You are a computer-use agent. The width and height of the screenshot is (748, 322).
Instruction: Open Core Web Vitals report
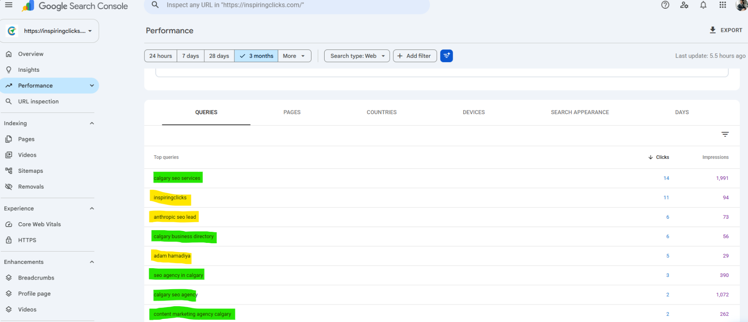pyautogui.click(x=39, y=224)
